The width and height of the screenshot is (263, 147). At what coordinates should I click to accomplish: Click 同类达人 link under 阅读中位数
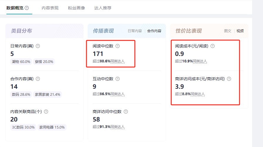118,61
